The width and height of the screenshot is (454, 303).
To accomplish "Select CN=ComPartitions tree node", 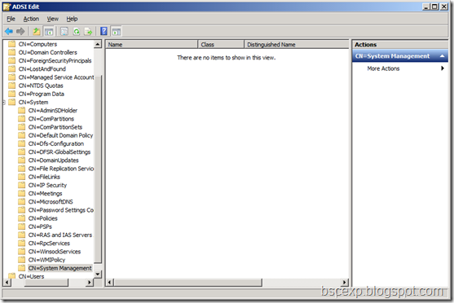I will click(x=51, y=119).
